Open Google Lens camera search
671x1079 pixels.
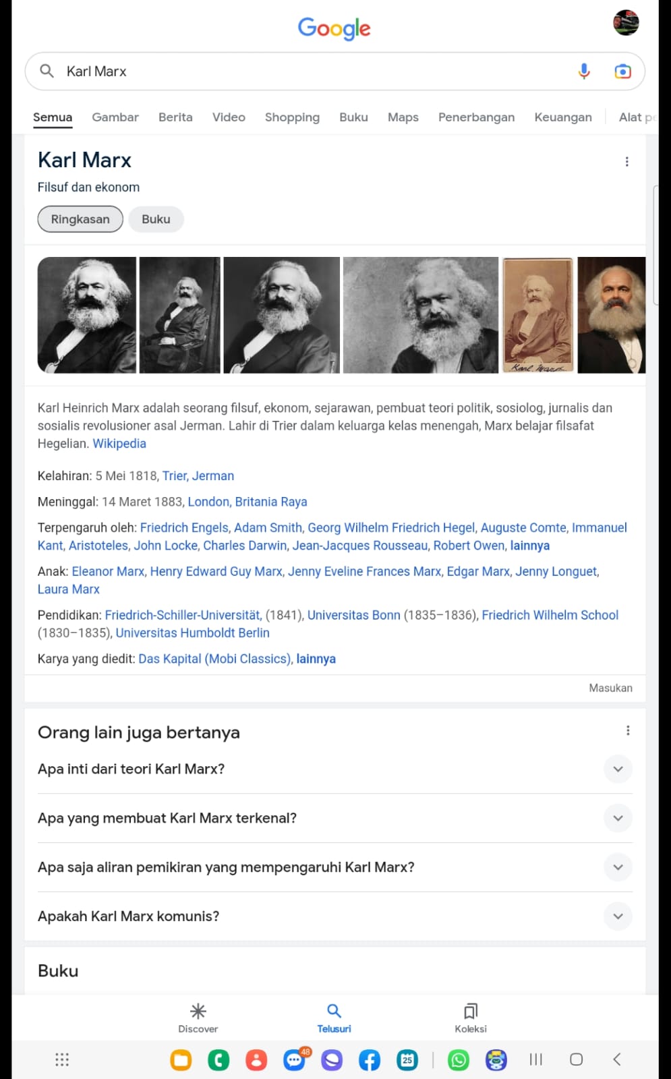[622, 71]
